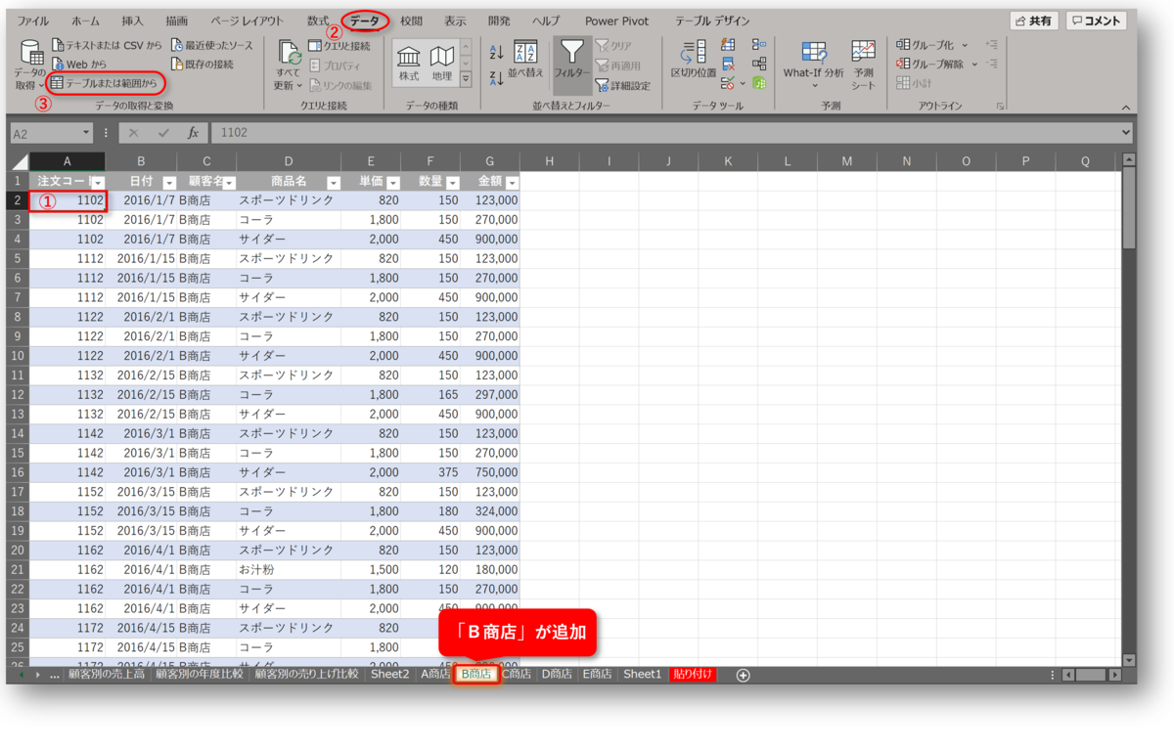Image resolution: width=1174 pixels, height=750 pixels.
Task: Click the fx insert function button
Action: (x=194, y=133)
